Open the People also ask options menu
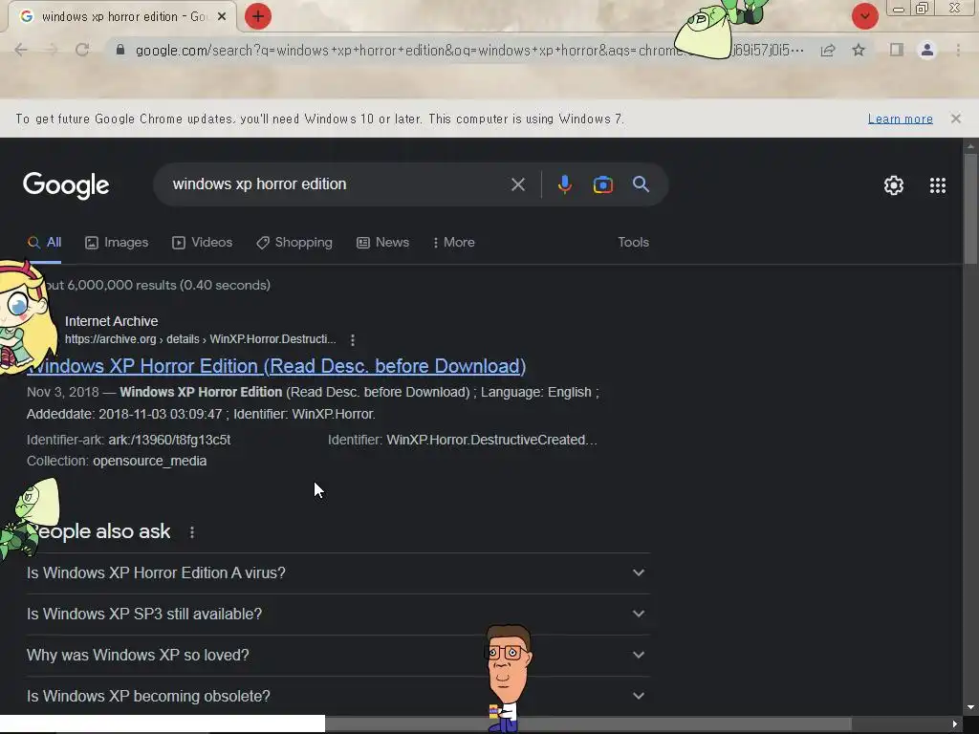The height and width of the screenshot is (734, 979). click(191, 532)
